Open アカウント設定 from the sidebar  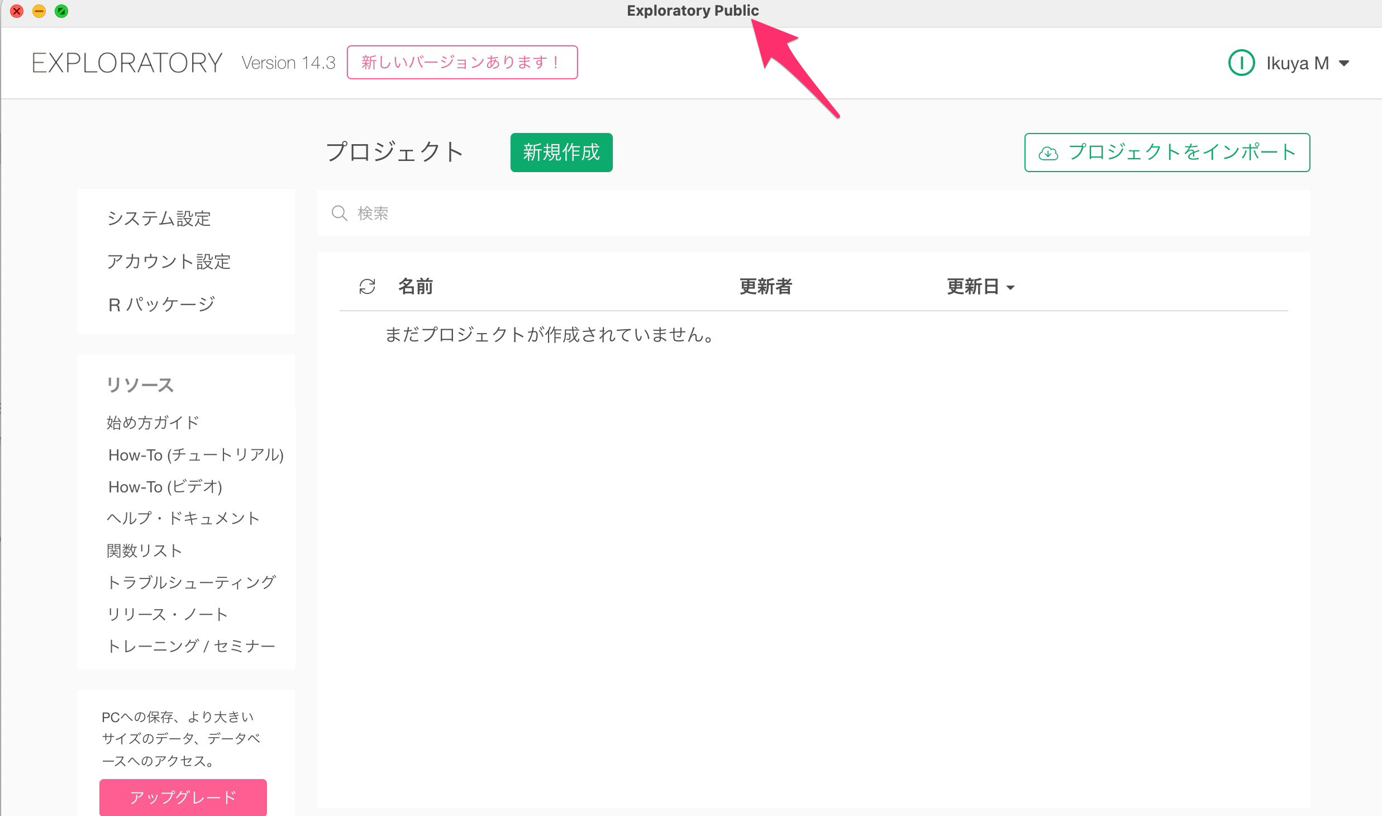click(169, 262)
